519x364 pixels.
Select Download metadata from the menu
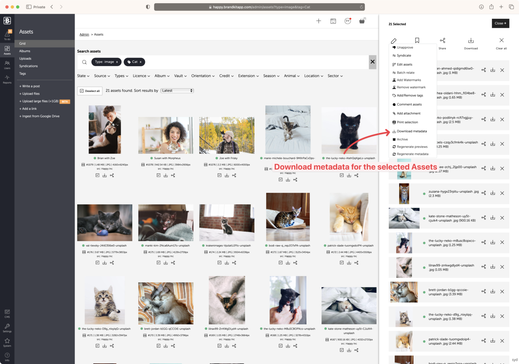pos(412,131)
